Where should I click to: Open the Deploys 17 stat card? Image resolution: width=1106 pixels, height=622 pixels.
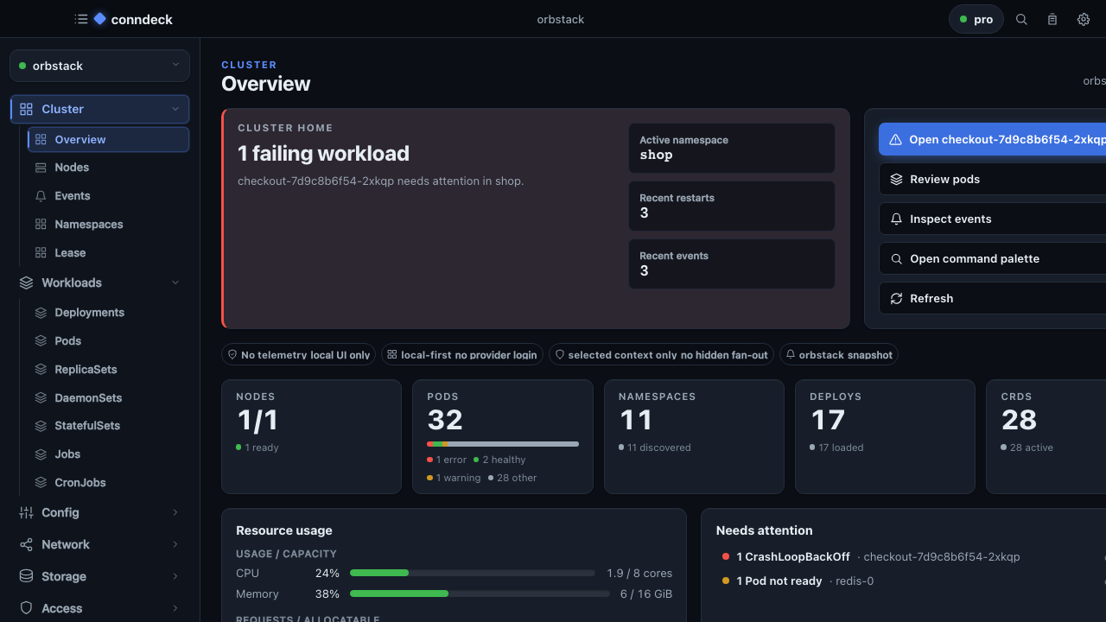pyautogui.click(x=885, y=436)
